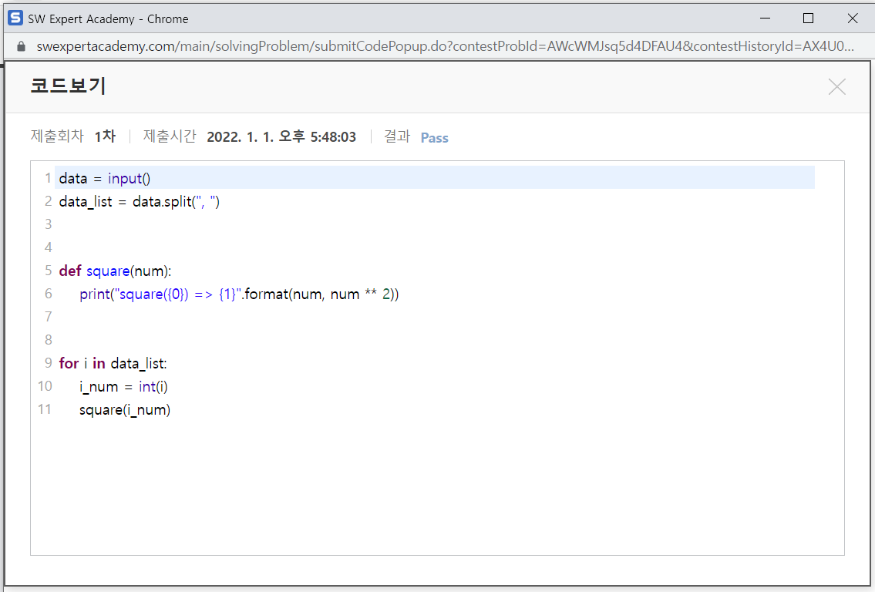875x592 pixels.
Task: Click the SW Expert Academy favicon in the title bar
Action: click(15, 18)
